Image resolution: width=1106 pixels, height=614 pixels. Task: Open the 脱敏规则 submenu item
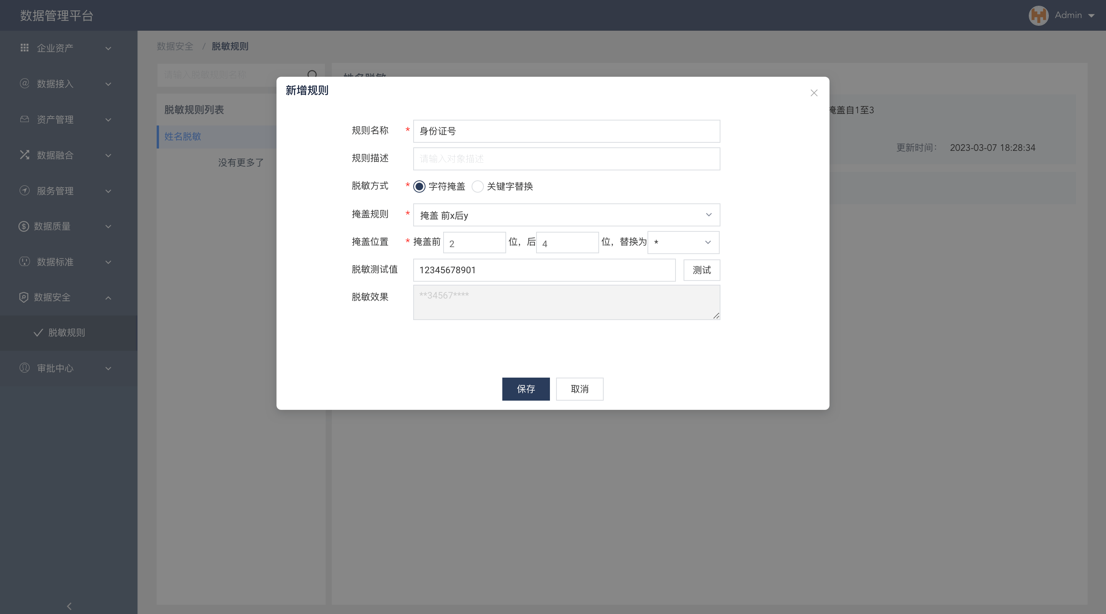tap(66, 333)
